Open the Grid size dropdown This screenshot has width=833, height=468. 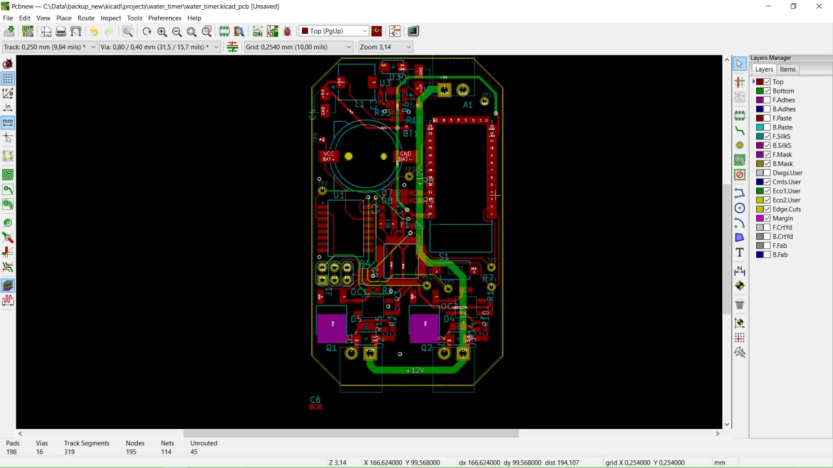(x=299, y=47)
